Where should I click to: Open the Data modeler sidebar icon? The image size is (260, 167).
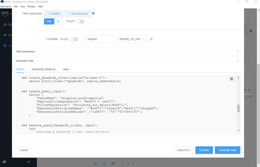click(5, 25)
